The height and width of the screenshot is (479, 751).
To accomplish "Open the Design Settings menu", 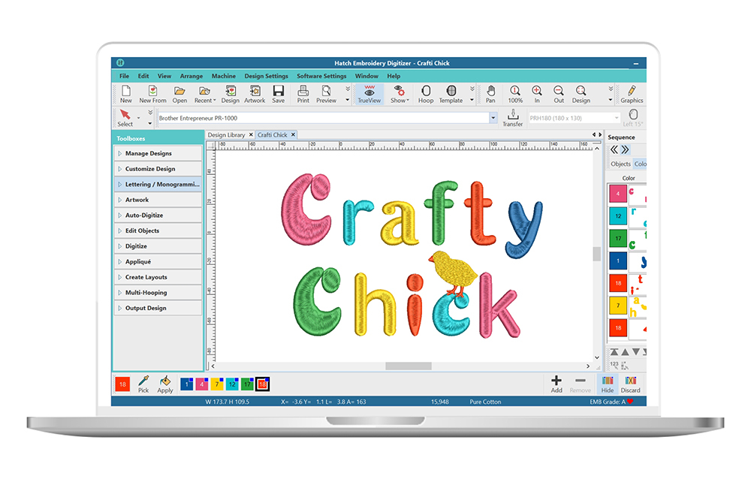I will (266, 76).
